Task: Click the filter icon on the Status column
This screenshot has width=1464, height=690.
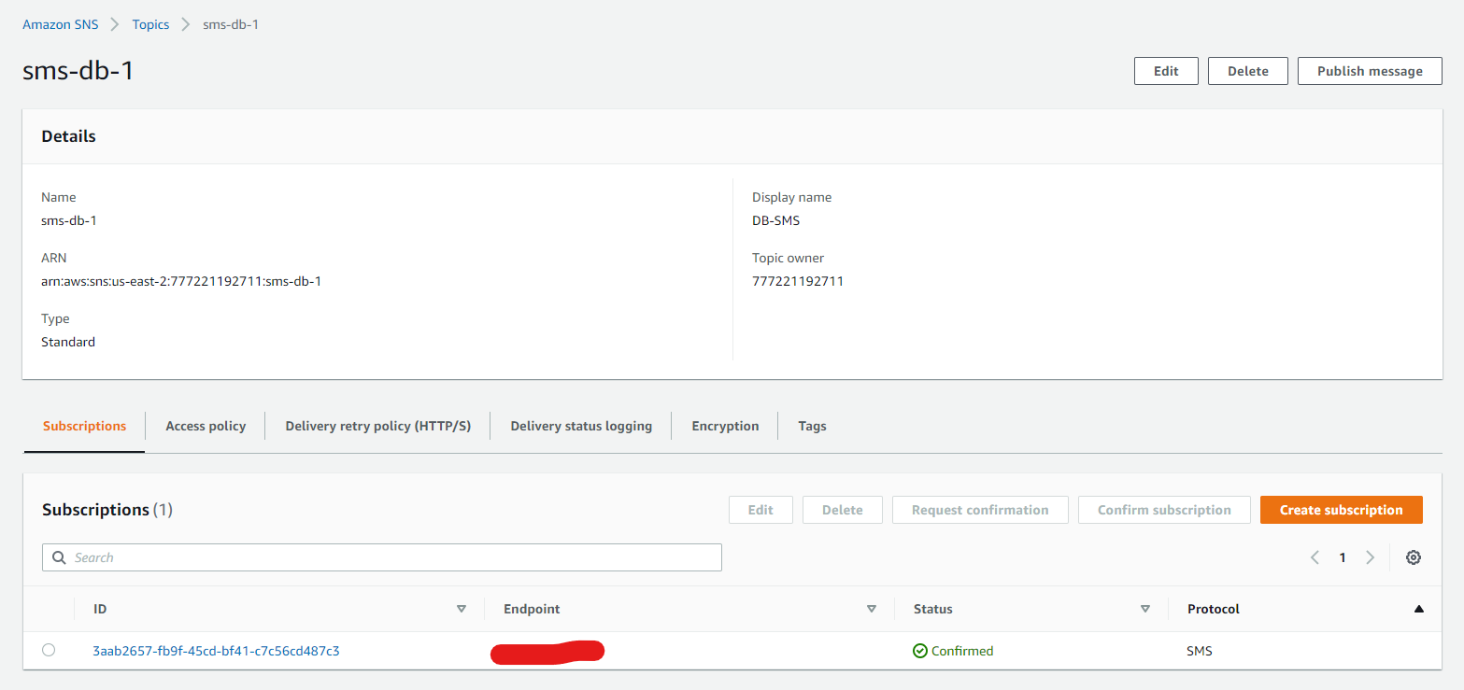Action: point(1144,608)
